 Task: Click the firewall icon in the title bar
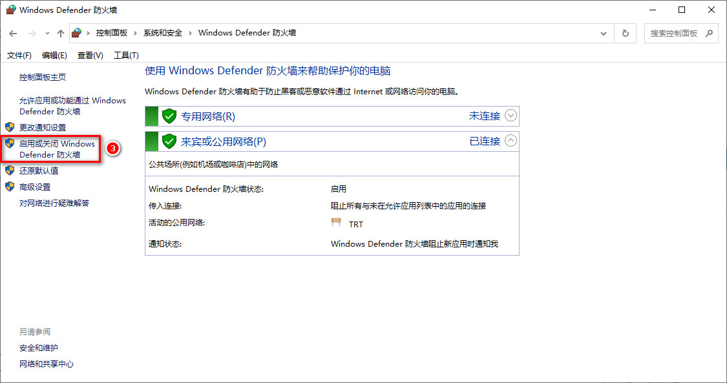tap(11, 10)
